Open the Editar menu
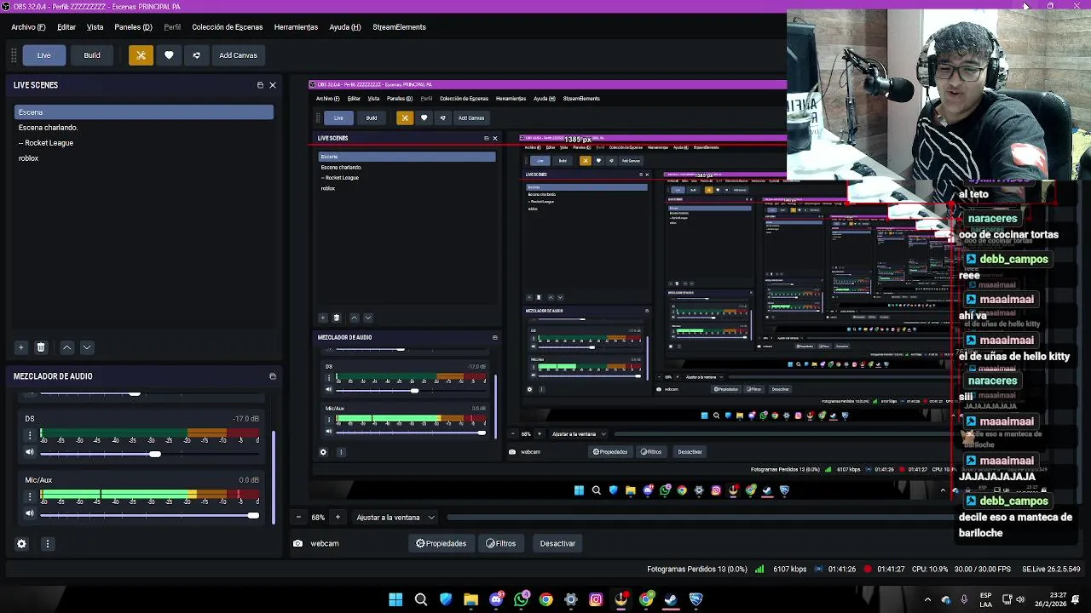This screenshot has width=1091, height=613. click(66, 27)
